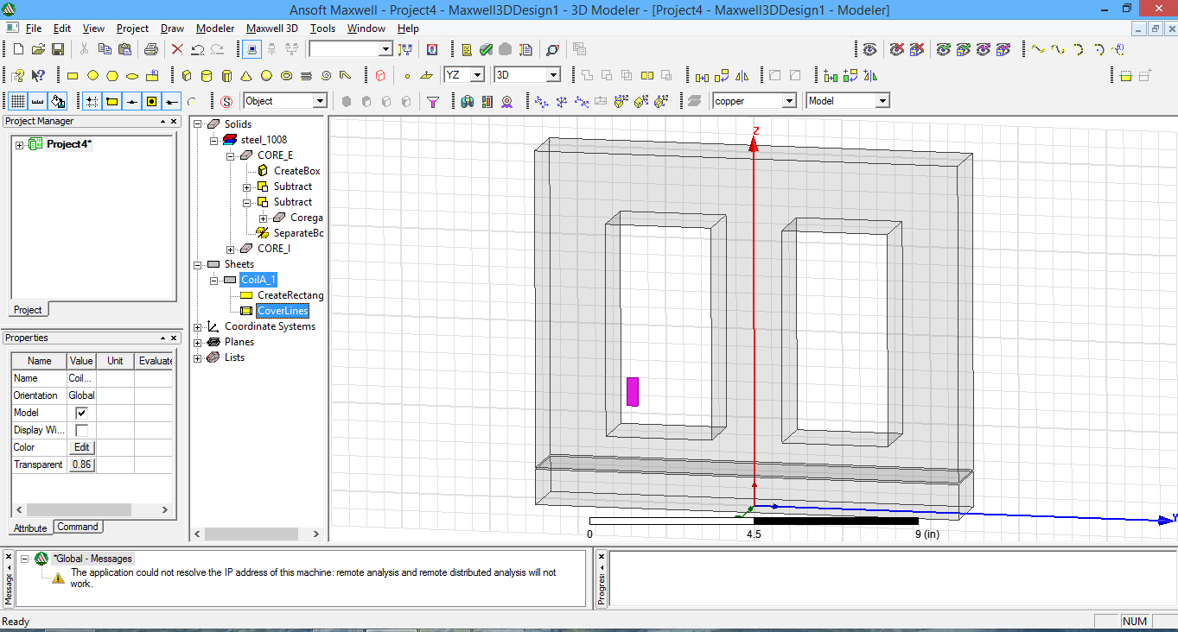Viewport: 1178px width, 632px height.
Task: Click the Color Edit button
Action: (x=81, y=447)
